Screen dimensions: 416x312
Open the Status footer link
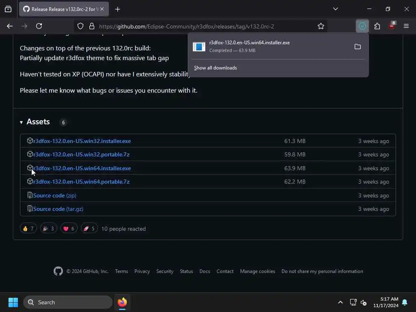tap(186, 271)
